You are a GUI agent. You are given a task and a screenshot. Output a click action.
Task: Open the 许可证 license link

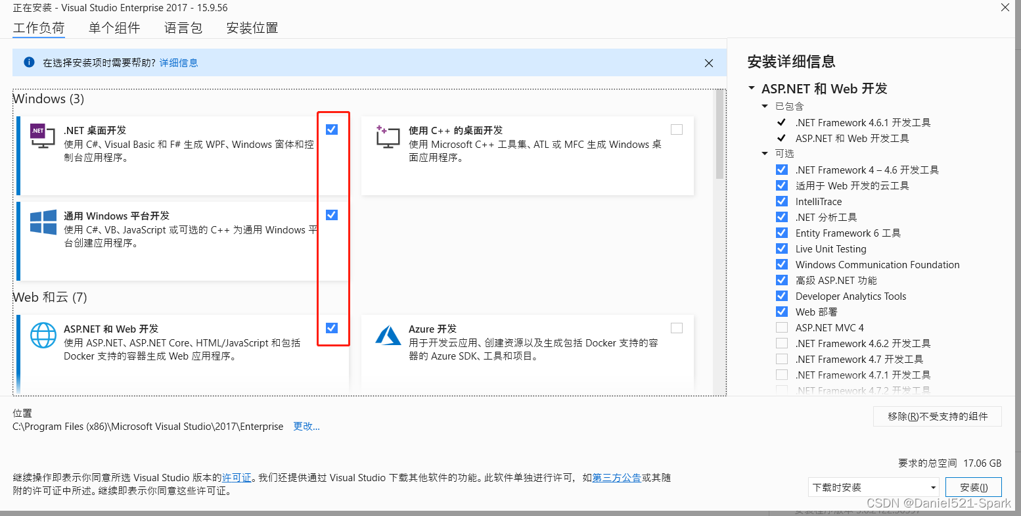click(x=237, y=478)
